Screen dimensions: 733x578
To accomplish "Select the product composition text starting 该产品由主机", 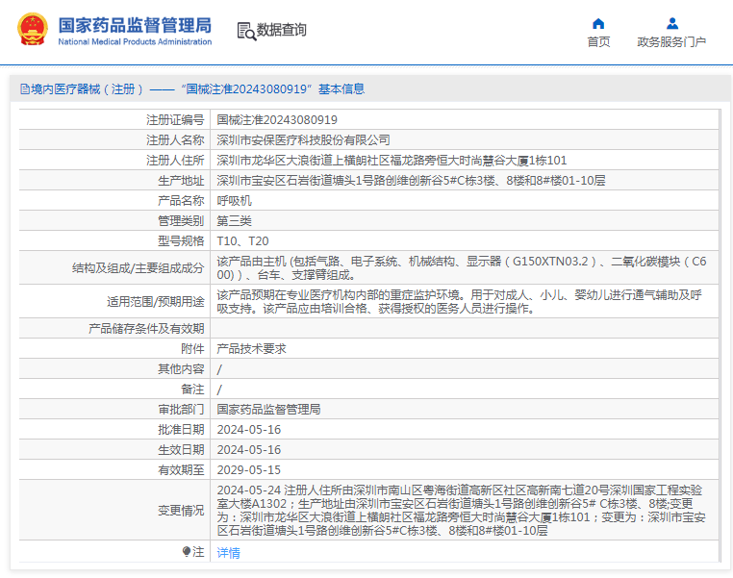I will 462,268.
